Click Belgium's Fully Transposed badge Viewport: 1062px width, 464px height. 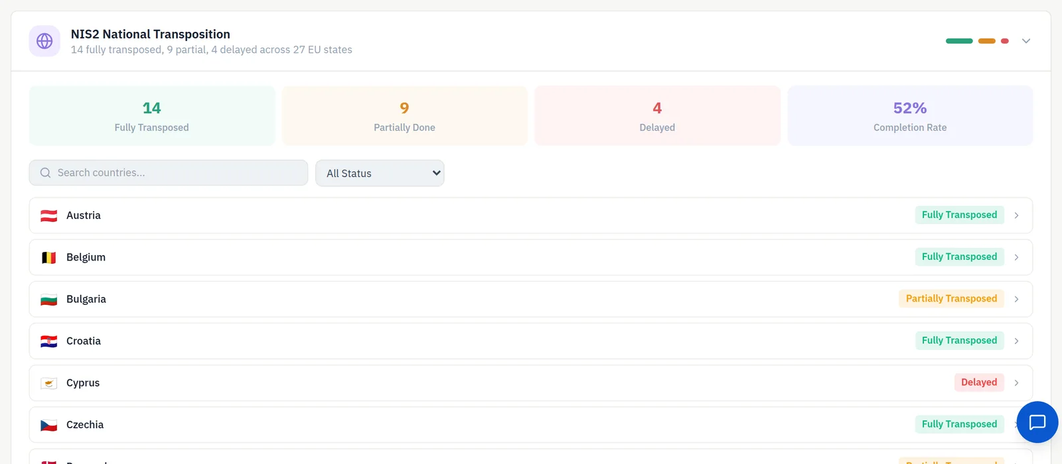959,257
